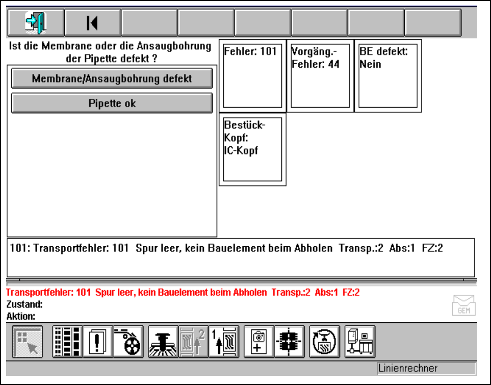Click the Aktion: label
The width and height of the screenshot is (491, 385).
point(21,316)
